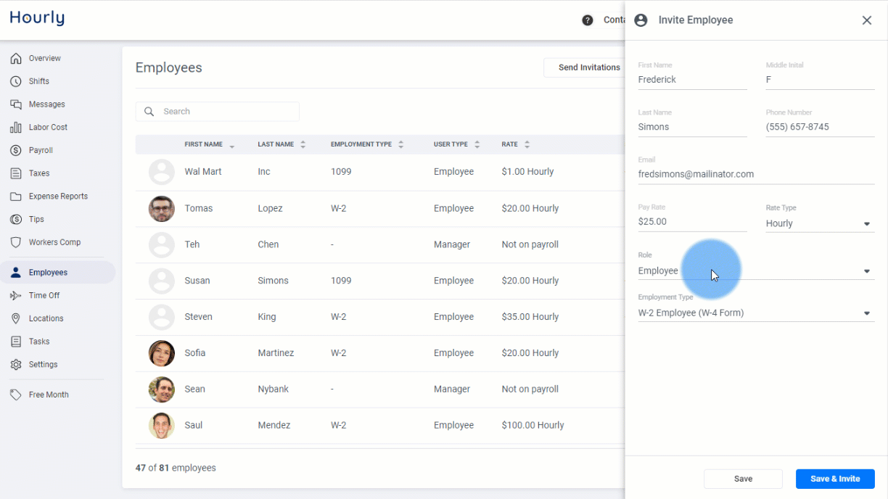Click the employee Search box
The width and height of the screenshot is (888, 499).
218,112
